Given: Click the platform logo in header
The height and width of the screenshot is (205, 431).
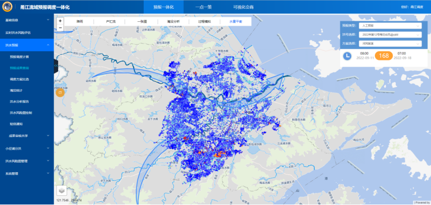Looking at the screenshot, I should coord(7,7).
